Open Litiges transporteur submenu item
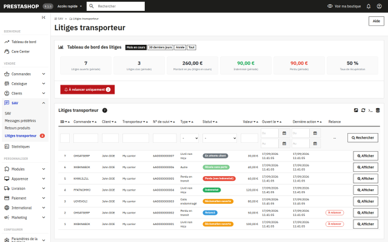 (x=21, y=136)
